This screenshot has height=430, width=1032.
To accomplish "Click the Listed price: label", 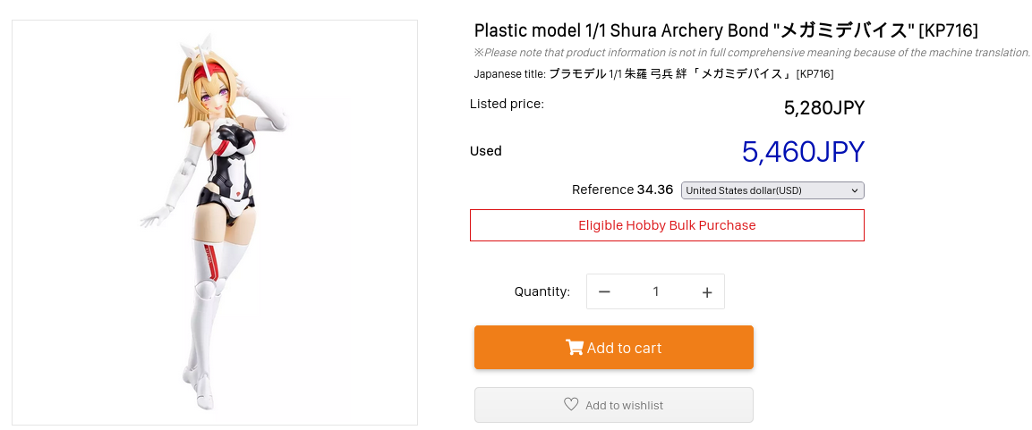I will click(x=507, y=104).
